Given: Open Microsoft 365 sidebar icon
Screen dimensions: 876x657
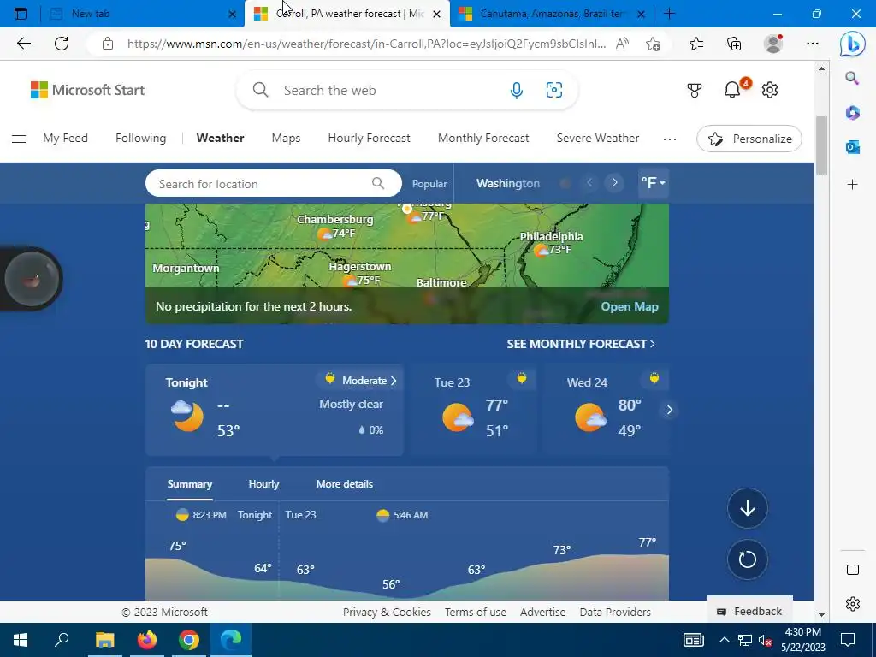Looking at the screenshot, I should (853, 113).
